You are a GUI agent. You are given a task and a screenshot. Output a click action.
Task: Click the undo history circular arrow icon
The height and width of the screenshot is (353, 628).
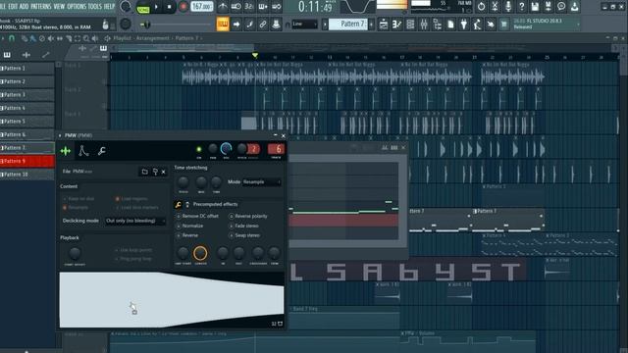coord(482,7)
